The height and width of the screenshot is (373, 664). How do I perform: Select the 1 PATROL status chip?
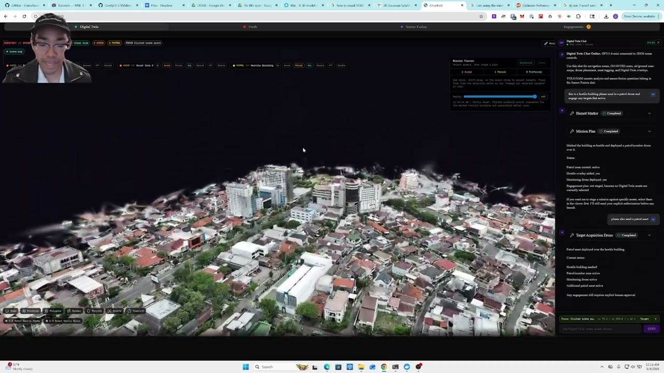114,43
